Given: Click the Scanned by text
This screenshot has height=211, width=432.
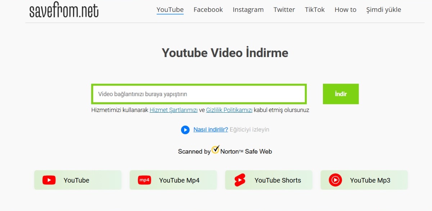Looking at the screenshot, I should (194, 151).
